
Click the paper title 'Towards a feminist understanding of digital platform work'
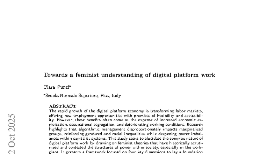pyautogui.click(x=129, y=75)
